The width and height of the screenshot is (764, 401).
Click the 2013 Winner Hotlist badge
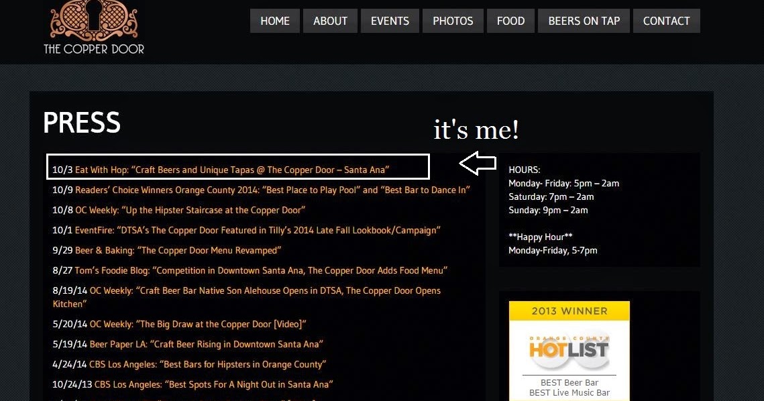pyautogui.click(x=569, y=351)
